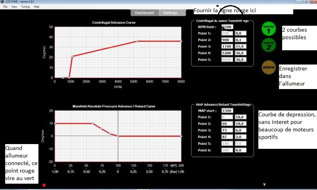Click the 1100 RPM curve point handle

pyautogui.click(x=72, y=56)
